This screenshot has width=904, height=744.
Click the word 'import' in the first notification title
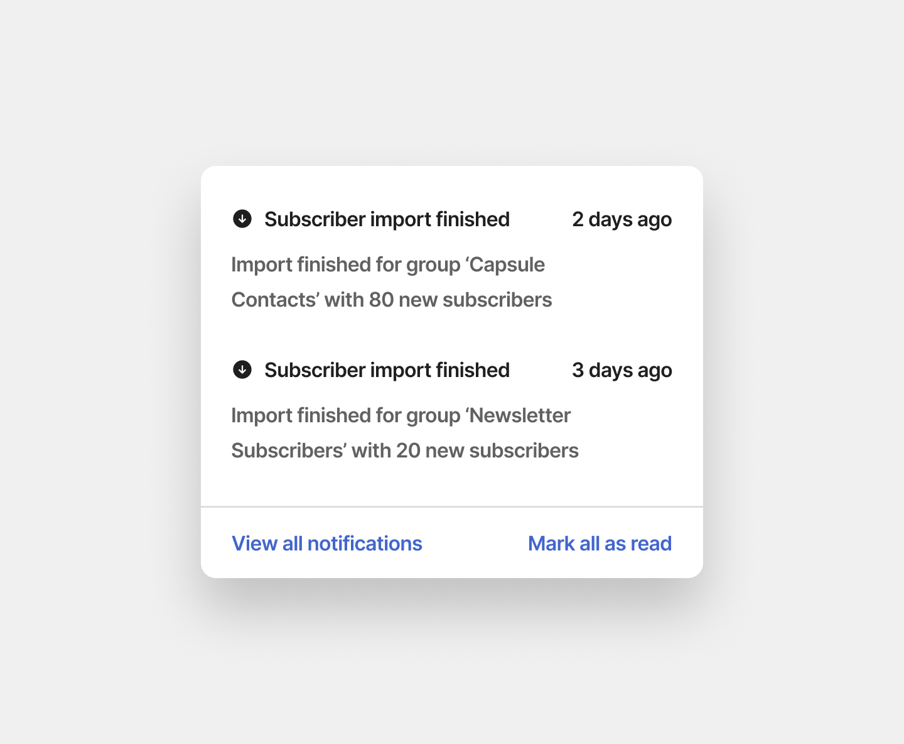tap(401, 219)
